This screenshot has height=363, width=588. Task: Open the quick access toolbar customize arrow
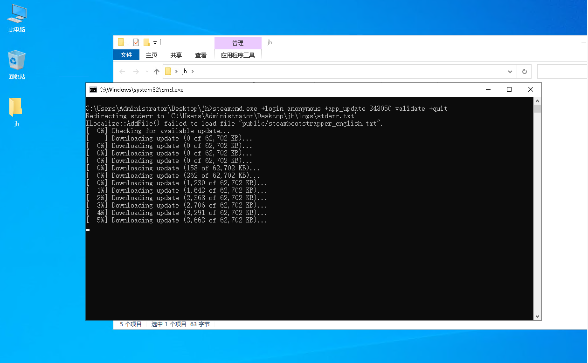[x=155, y=43]
